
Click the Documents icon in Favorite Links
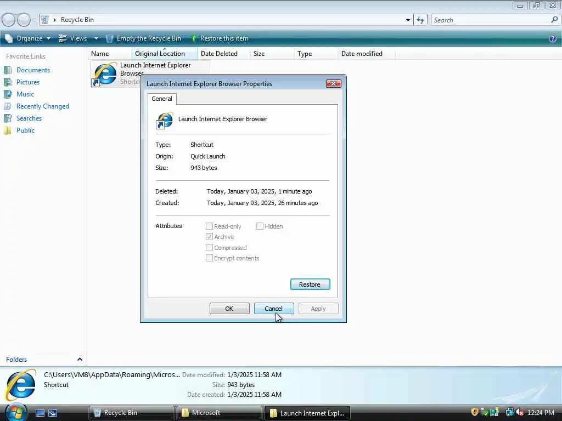point(8,70)
